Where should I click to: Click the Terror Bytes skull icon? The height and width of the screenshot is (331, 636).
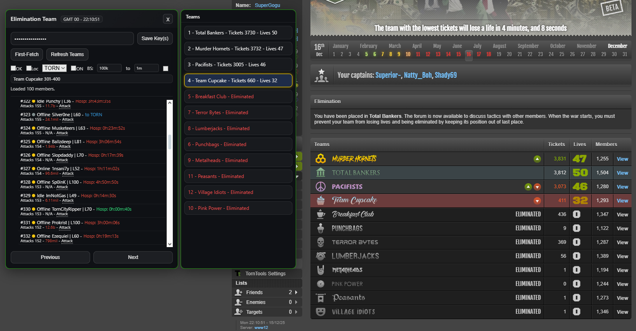[321, 242]
